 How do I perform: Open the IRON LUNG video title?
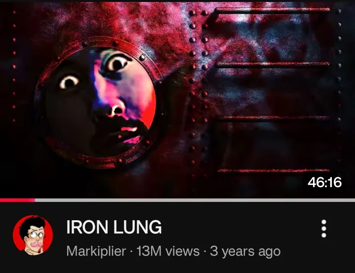coord(114,227)
